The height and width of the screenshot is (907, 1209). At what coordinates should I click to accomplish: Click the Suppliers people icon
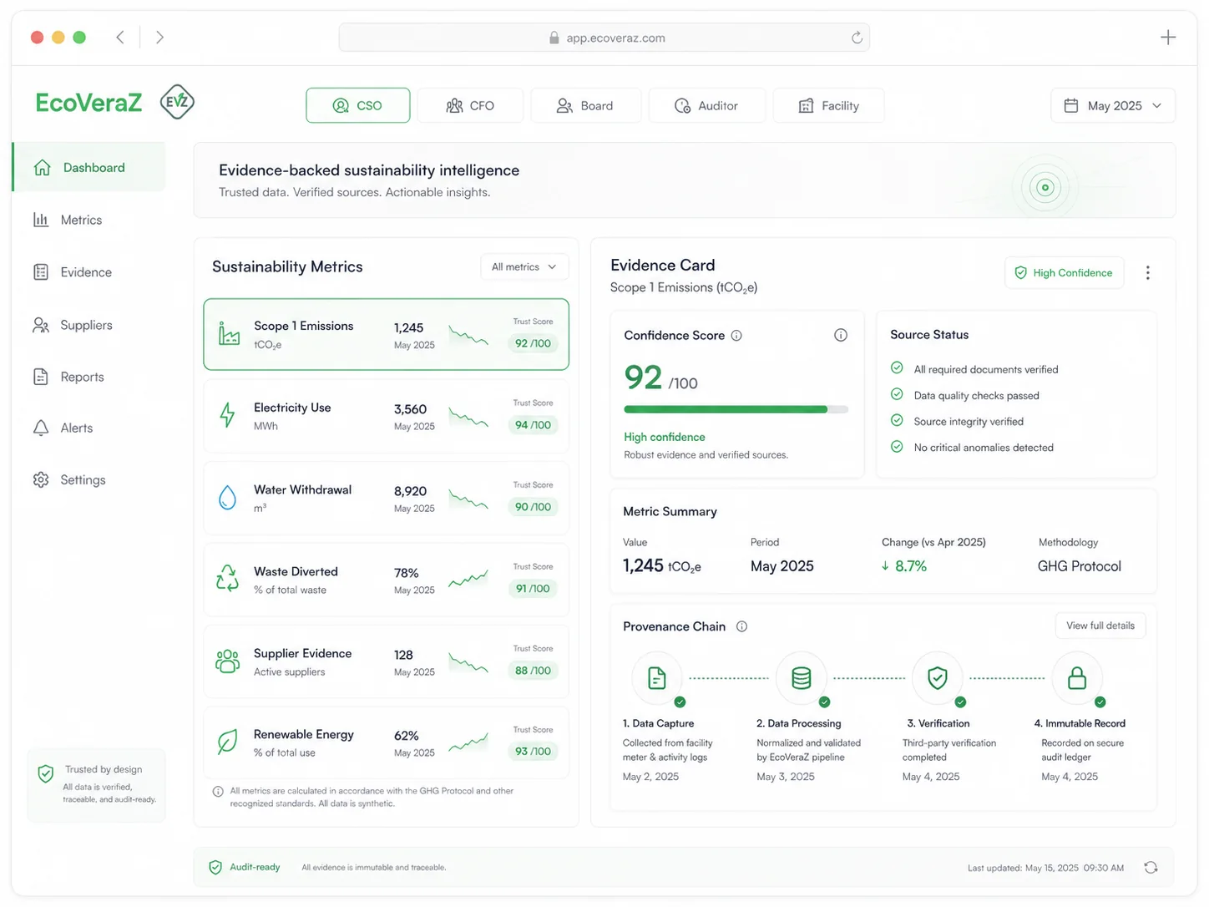pyautogui.click(x=41, y=325)
